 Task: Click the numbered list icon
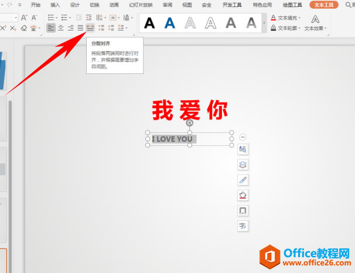pos(64,18)
